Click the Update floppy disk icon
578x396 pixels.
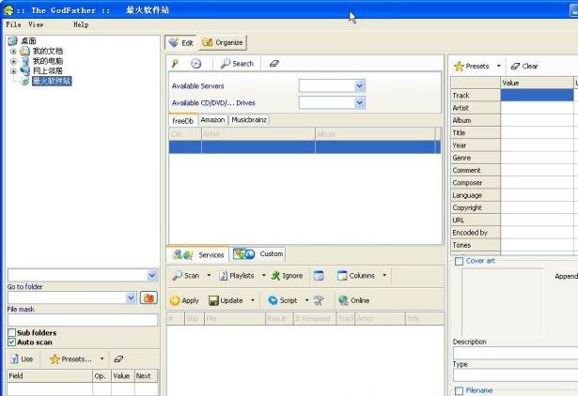point(213,300)
